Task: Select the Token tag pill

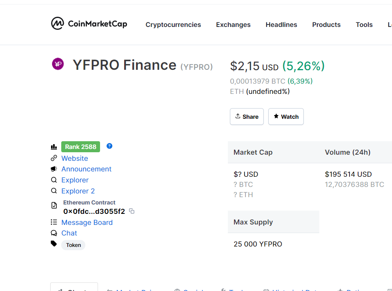Action: [x=73, y=245]
